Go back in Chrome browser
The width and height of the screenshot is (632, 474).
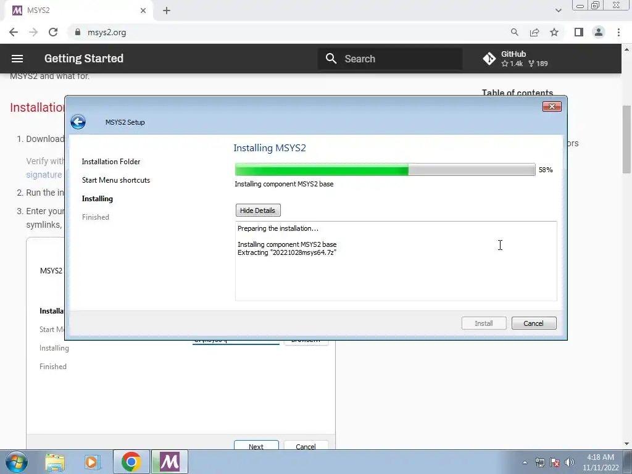(x=14, y=32)
